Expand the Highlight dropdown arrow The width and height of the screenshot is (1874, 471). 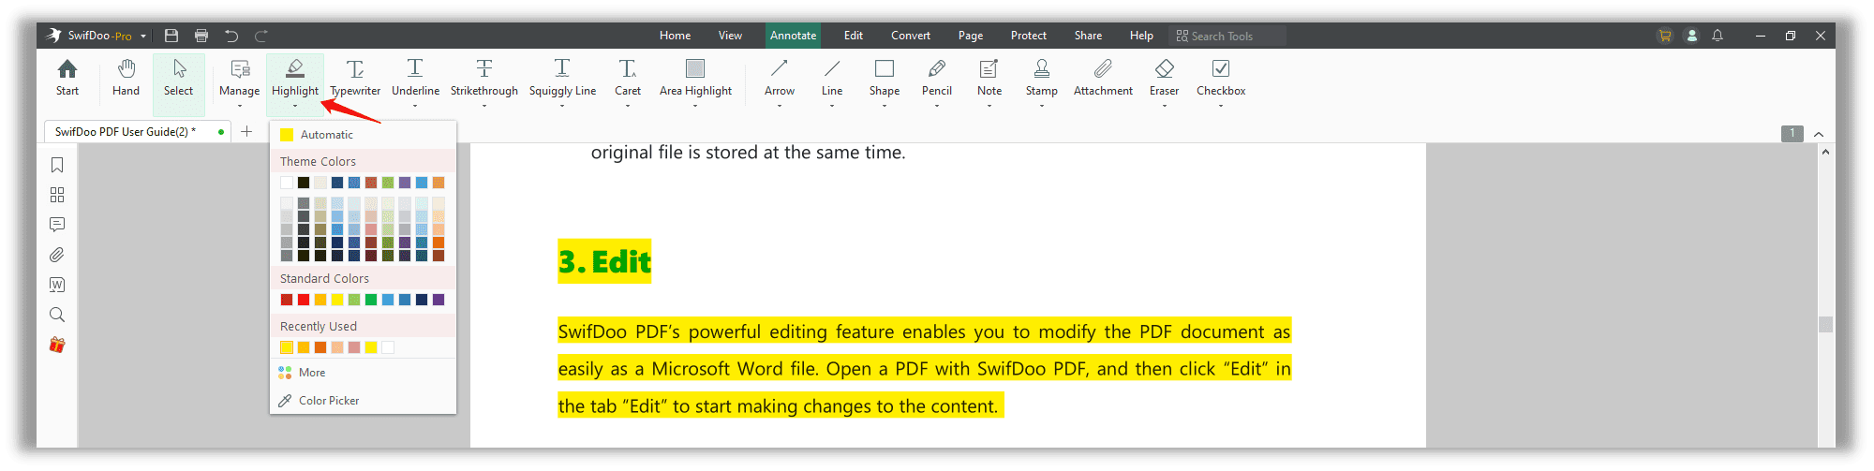(295, 106)
